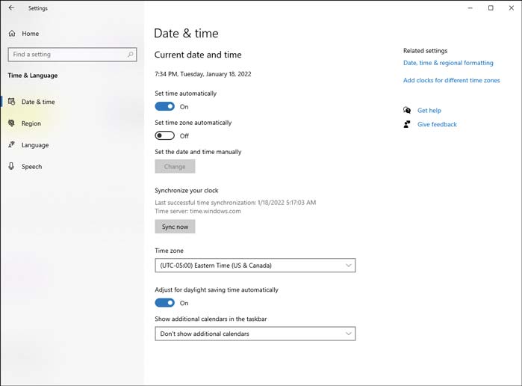Click the Region globe icon
The height and width of the screenshot is (386, 522).
[12, 123]
